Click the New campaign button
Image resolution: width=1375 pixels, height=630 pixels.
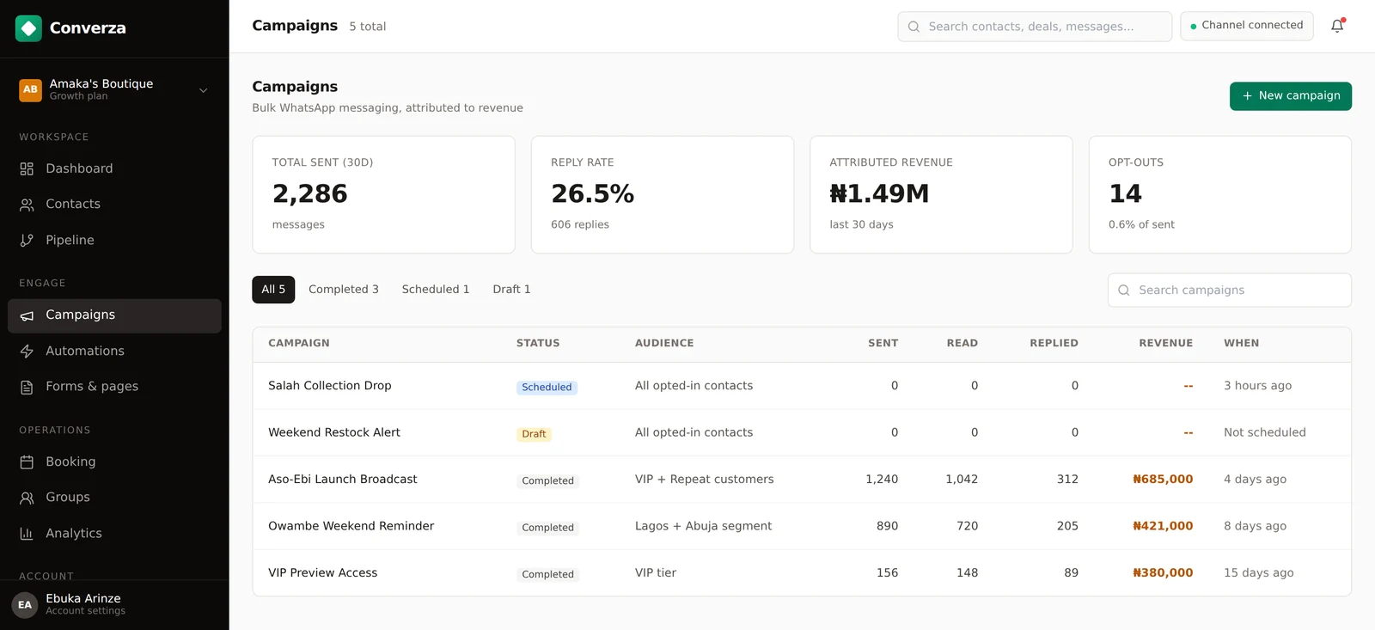(x=1290, y=96)
